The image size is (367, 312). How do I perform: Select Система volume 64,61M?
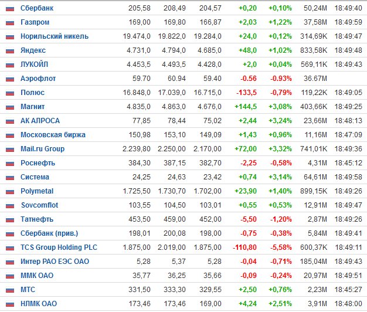pyautogui.click(x=315, y=177)
